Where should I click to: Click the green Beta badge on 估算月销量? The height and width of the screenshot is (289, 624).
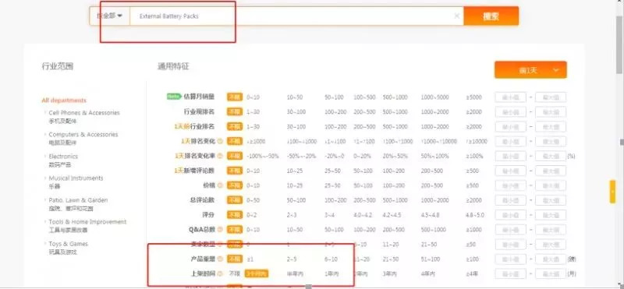click(174, 96)
